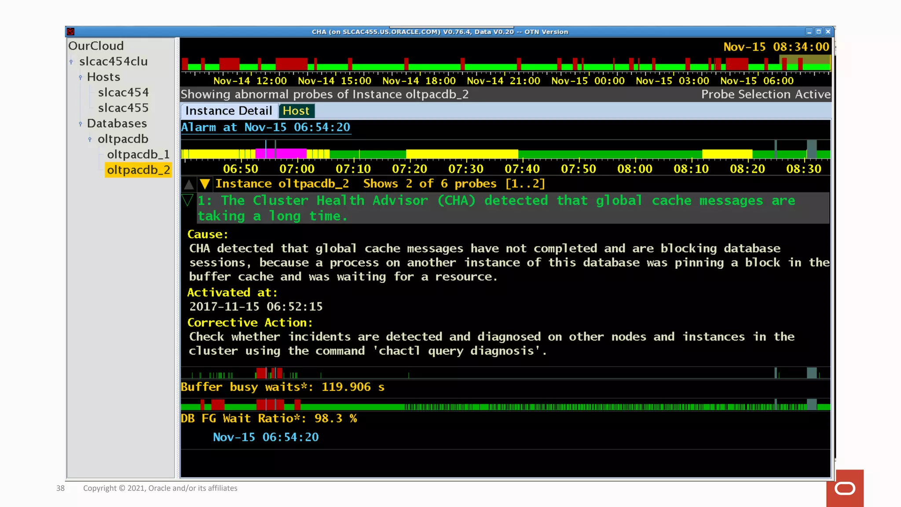Click the DB FG Wait Ratio 98.3 % label
This screenshot has width=901, height=507.
[x=269, y=419]
